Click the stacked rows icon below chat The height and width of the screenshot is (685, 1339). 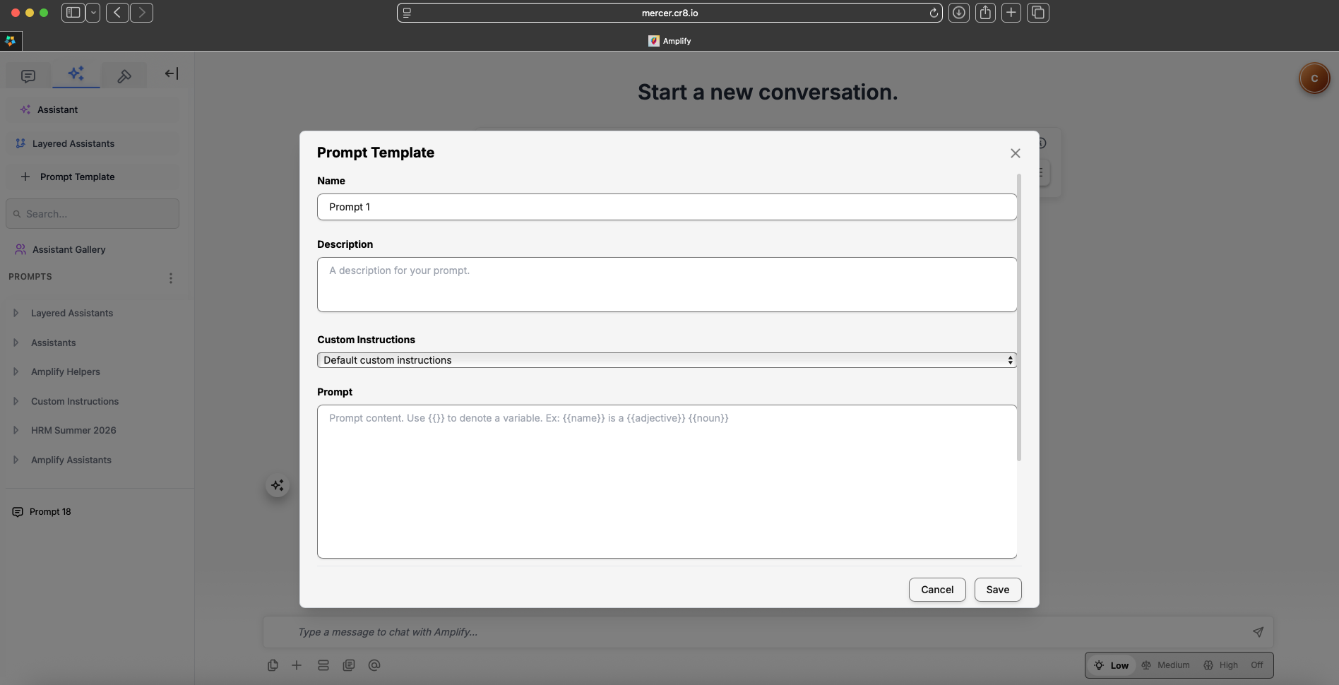click(323, 665)
